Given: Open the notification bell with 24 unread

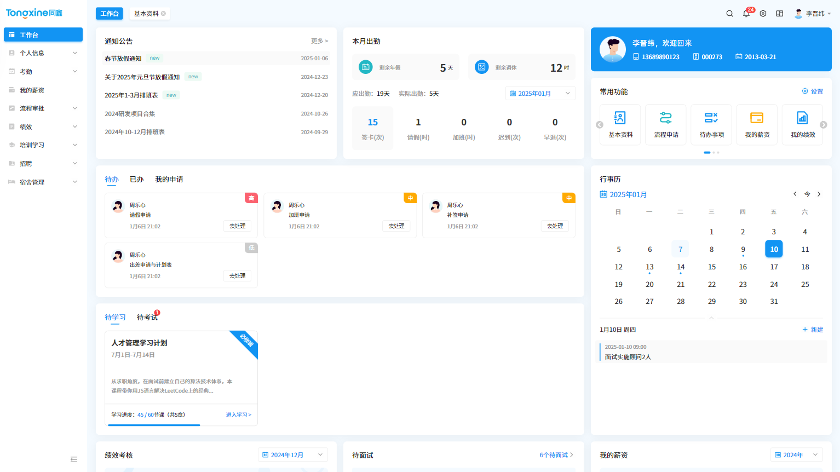Looking at the screenshot, I should [x=746, y=13].
